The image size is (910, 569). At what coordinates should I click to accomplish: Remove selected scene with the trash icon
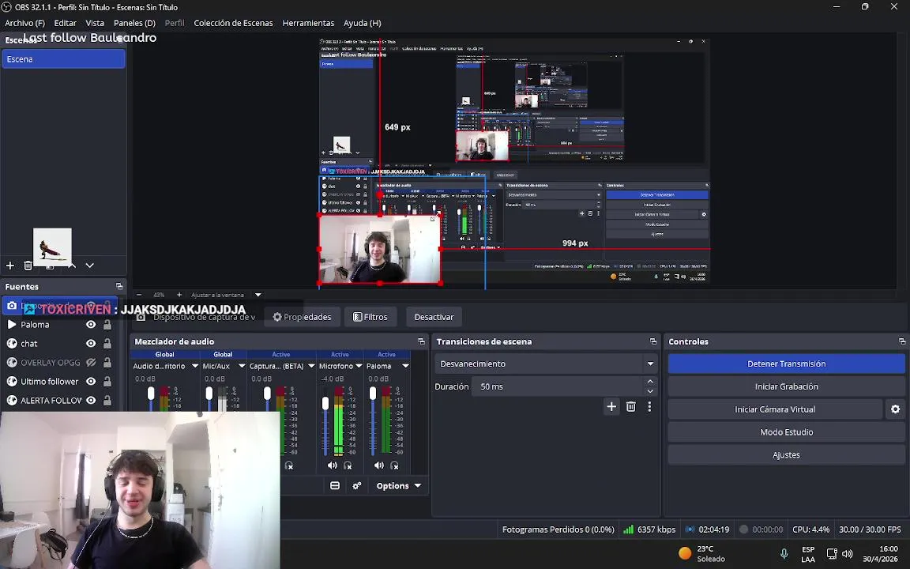[x=28, y=266]
